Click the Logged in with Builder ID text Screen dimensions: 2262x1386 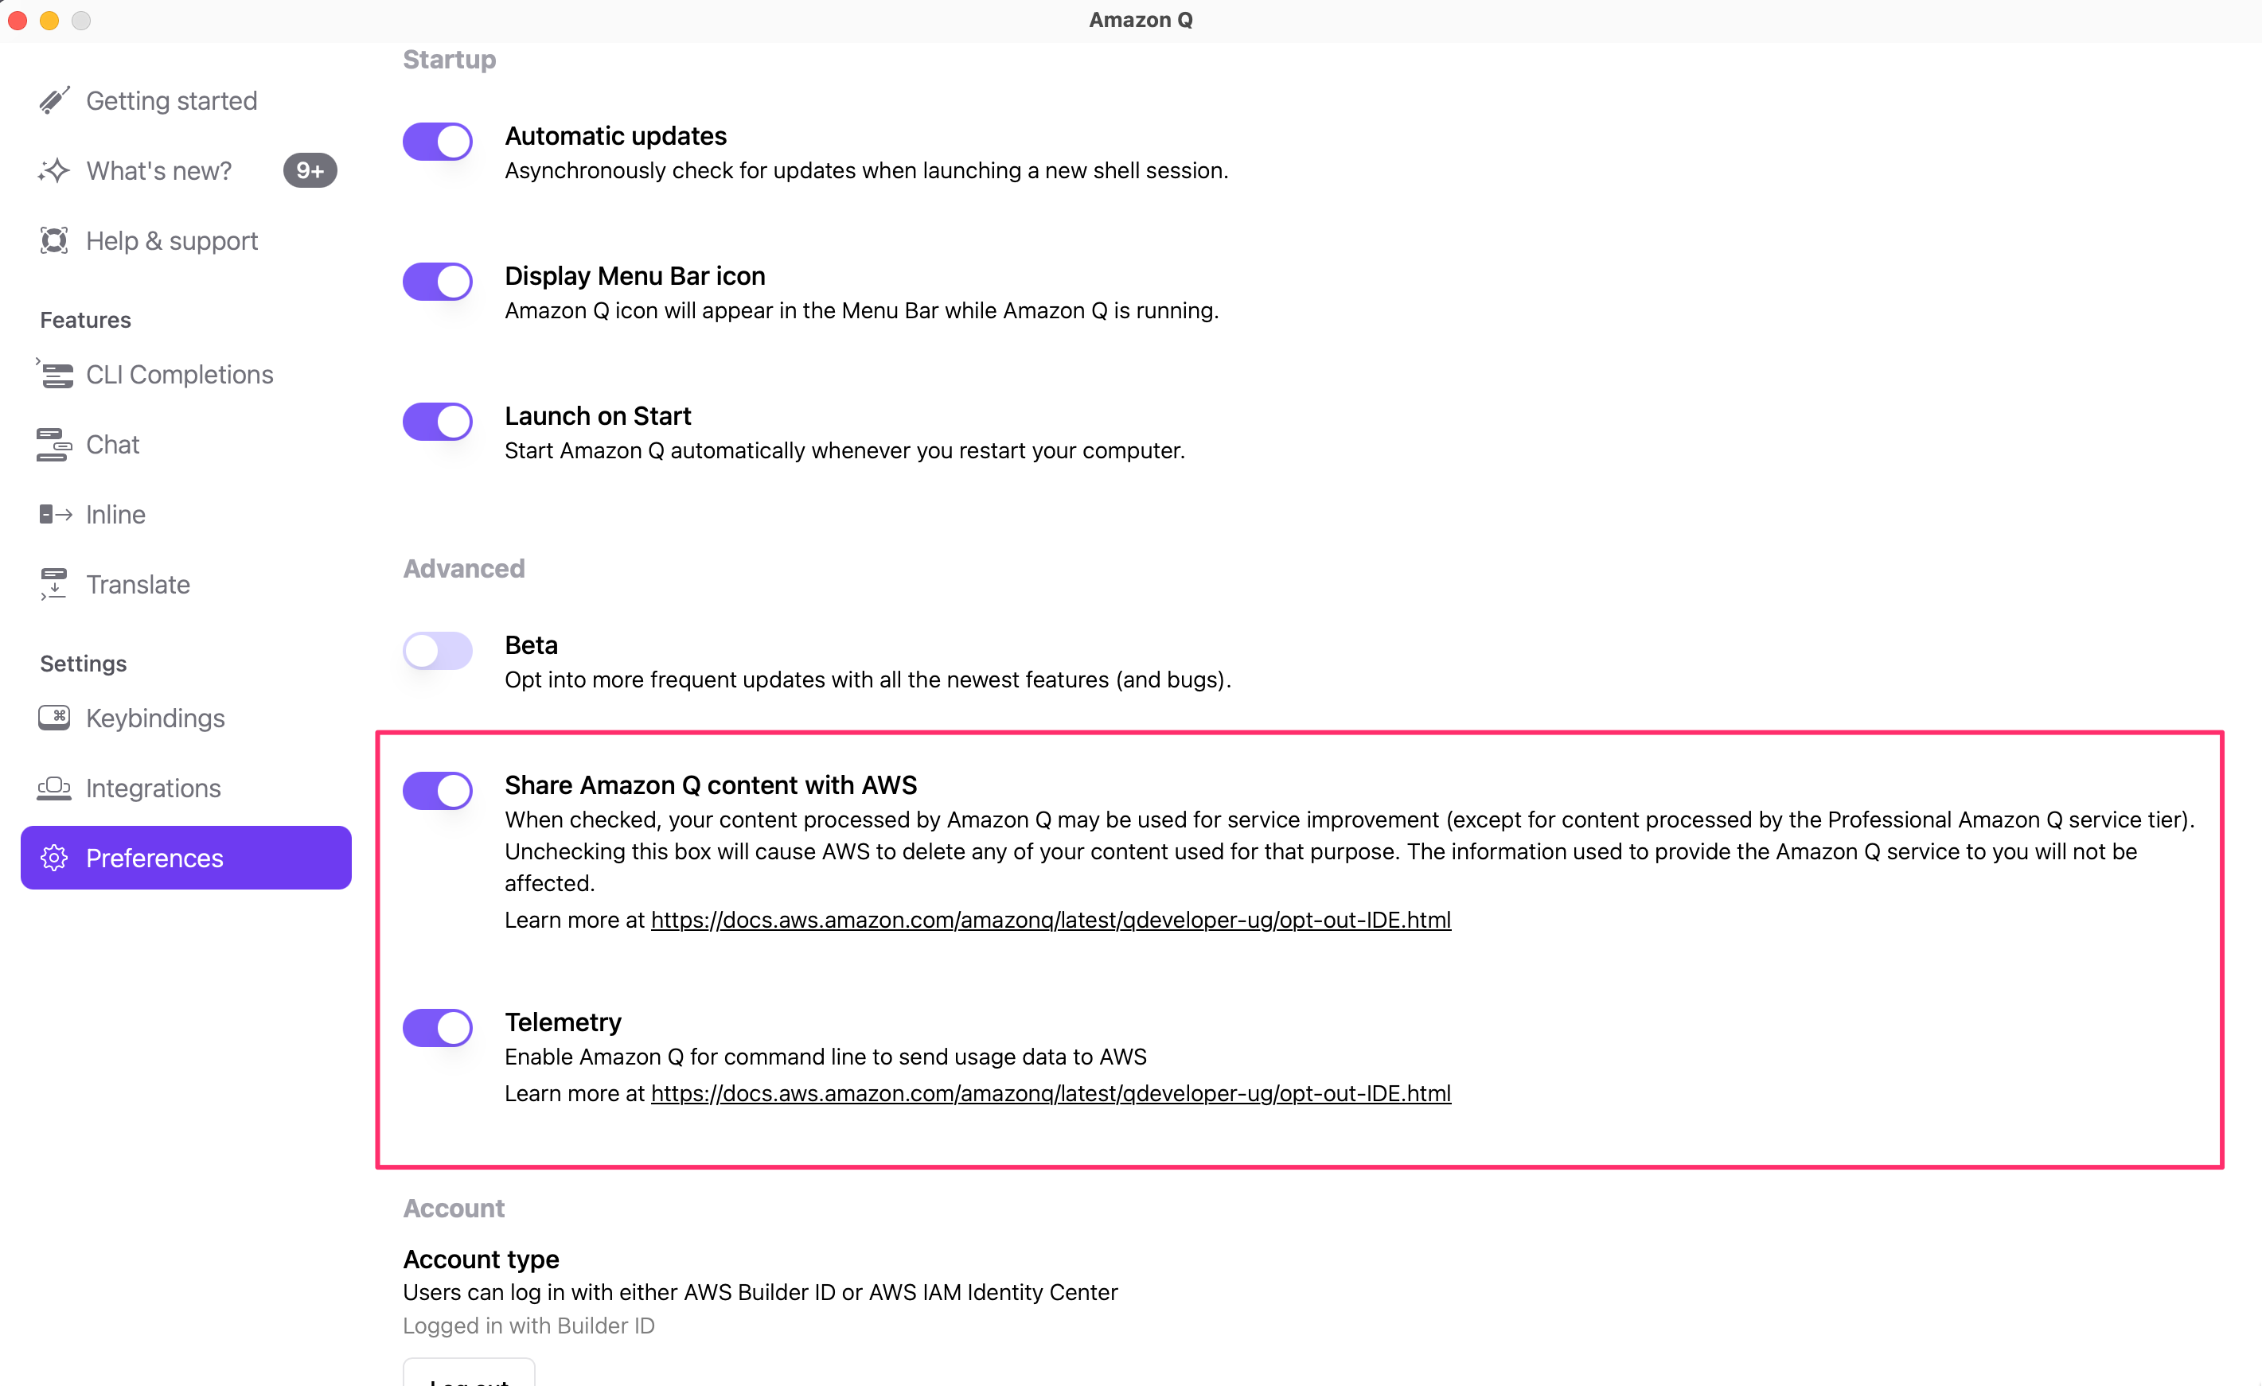click(528, 1326)
